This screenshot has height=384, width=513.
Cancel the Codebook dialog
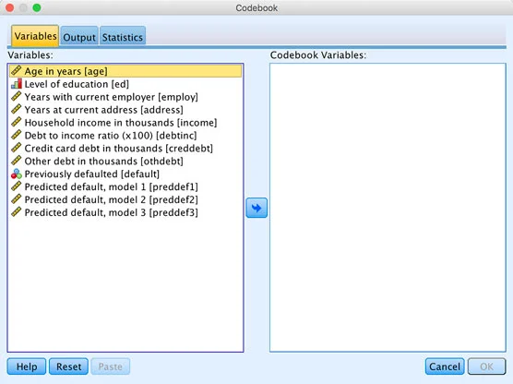[x=445, y=366]
